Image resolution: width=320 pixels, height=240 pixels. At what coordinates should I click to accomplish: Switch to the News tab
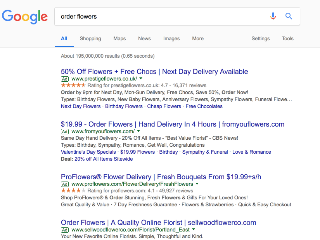(145, 38)
